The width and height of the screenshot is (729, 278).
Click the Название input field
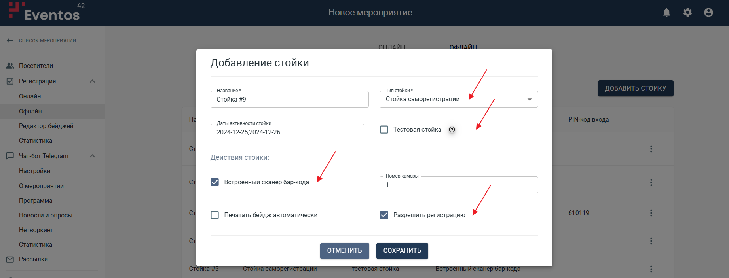289,100
